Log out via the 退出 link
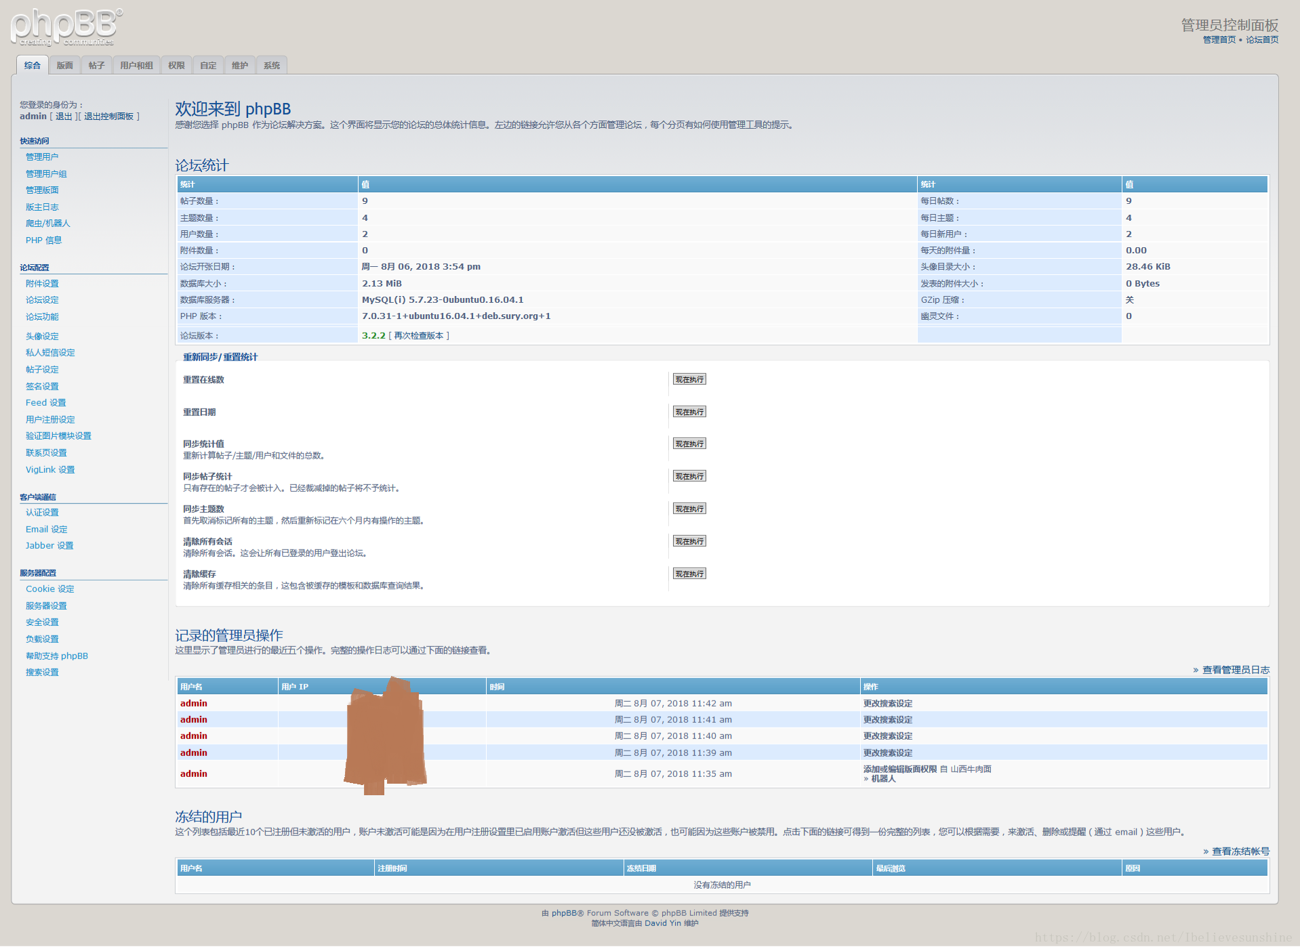 62,116
